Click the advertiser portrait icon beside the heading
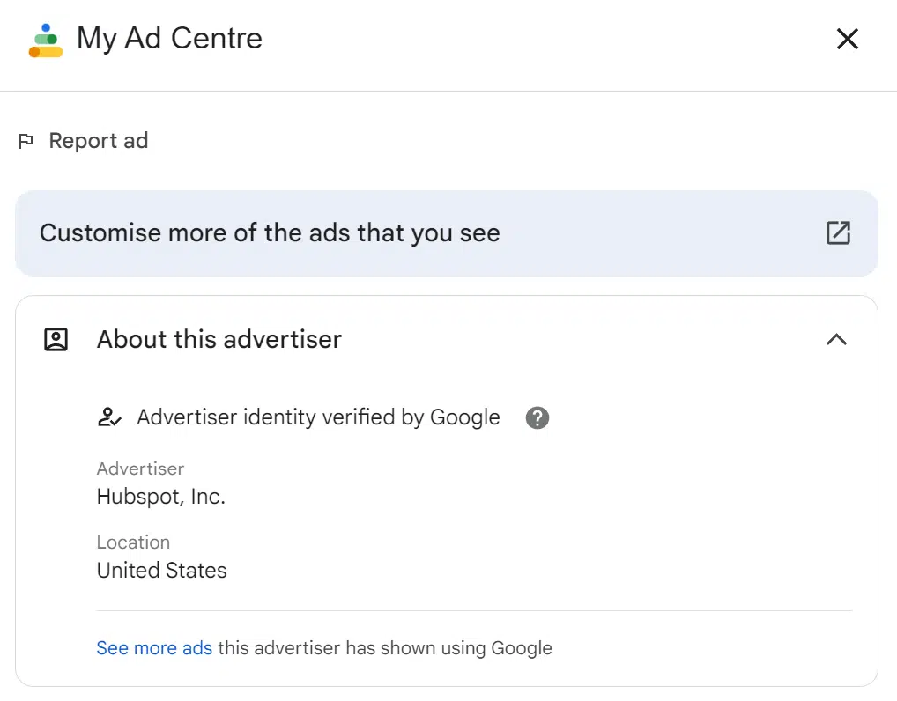Screen dimensions: 897x701 click(56, 340)
